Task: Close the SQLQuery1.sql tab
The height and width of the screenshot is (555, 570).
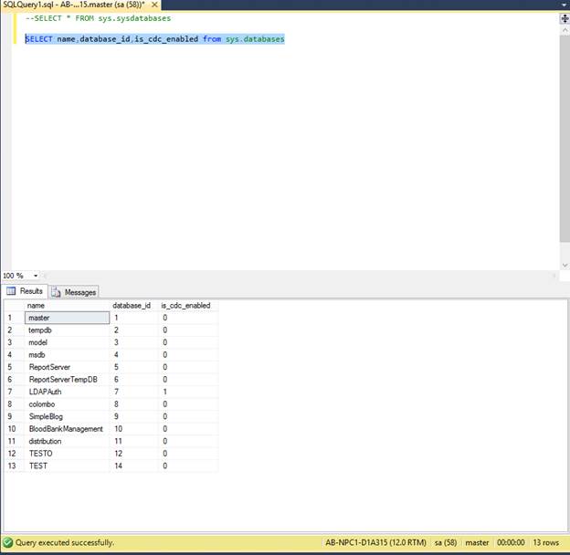Action: coord(154,5)
